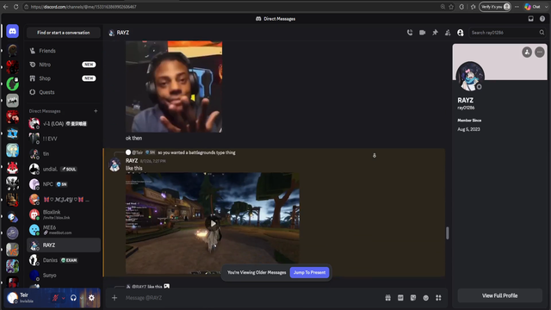Screen dimensions: 551x310
Task: Click RAYZ's avatar next to 'like this'
Action: 115,165
